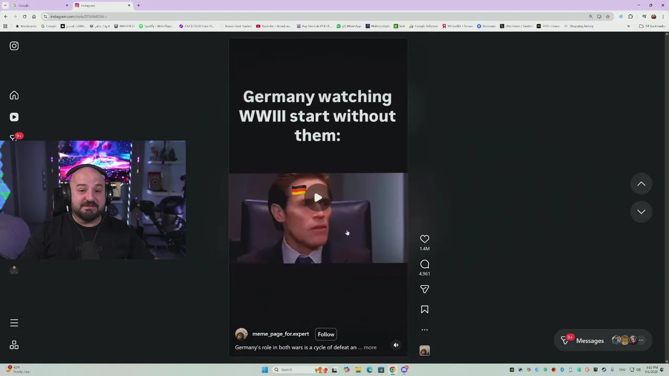This screenshot has height=376, width=669.
Task: Open meme_page_for.expert avatar picture
Action: (x=241, y=334)
